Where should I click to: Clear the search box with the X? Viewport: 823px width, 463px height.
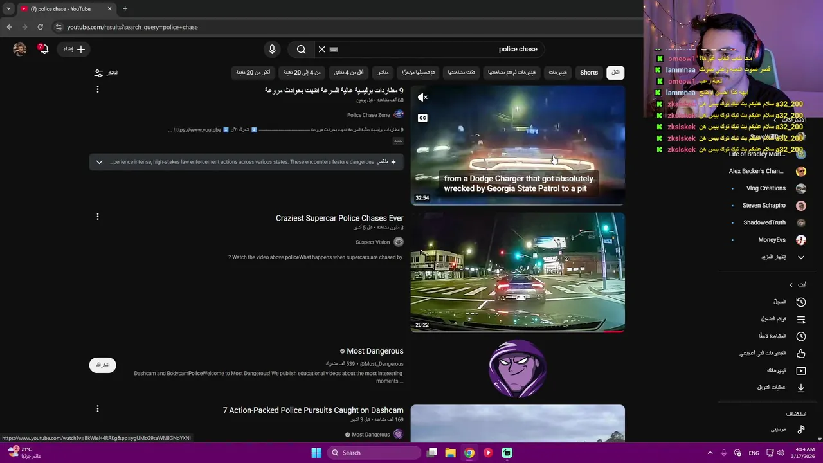coord(321,49)
